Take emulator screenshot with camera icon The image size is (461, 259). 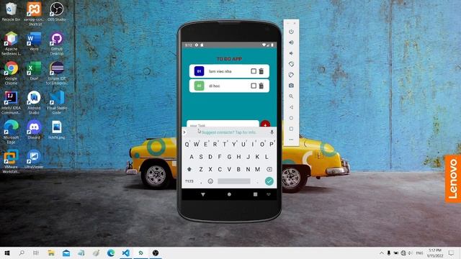point(291,86)
